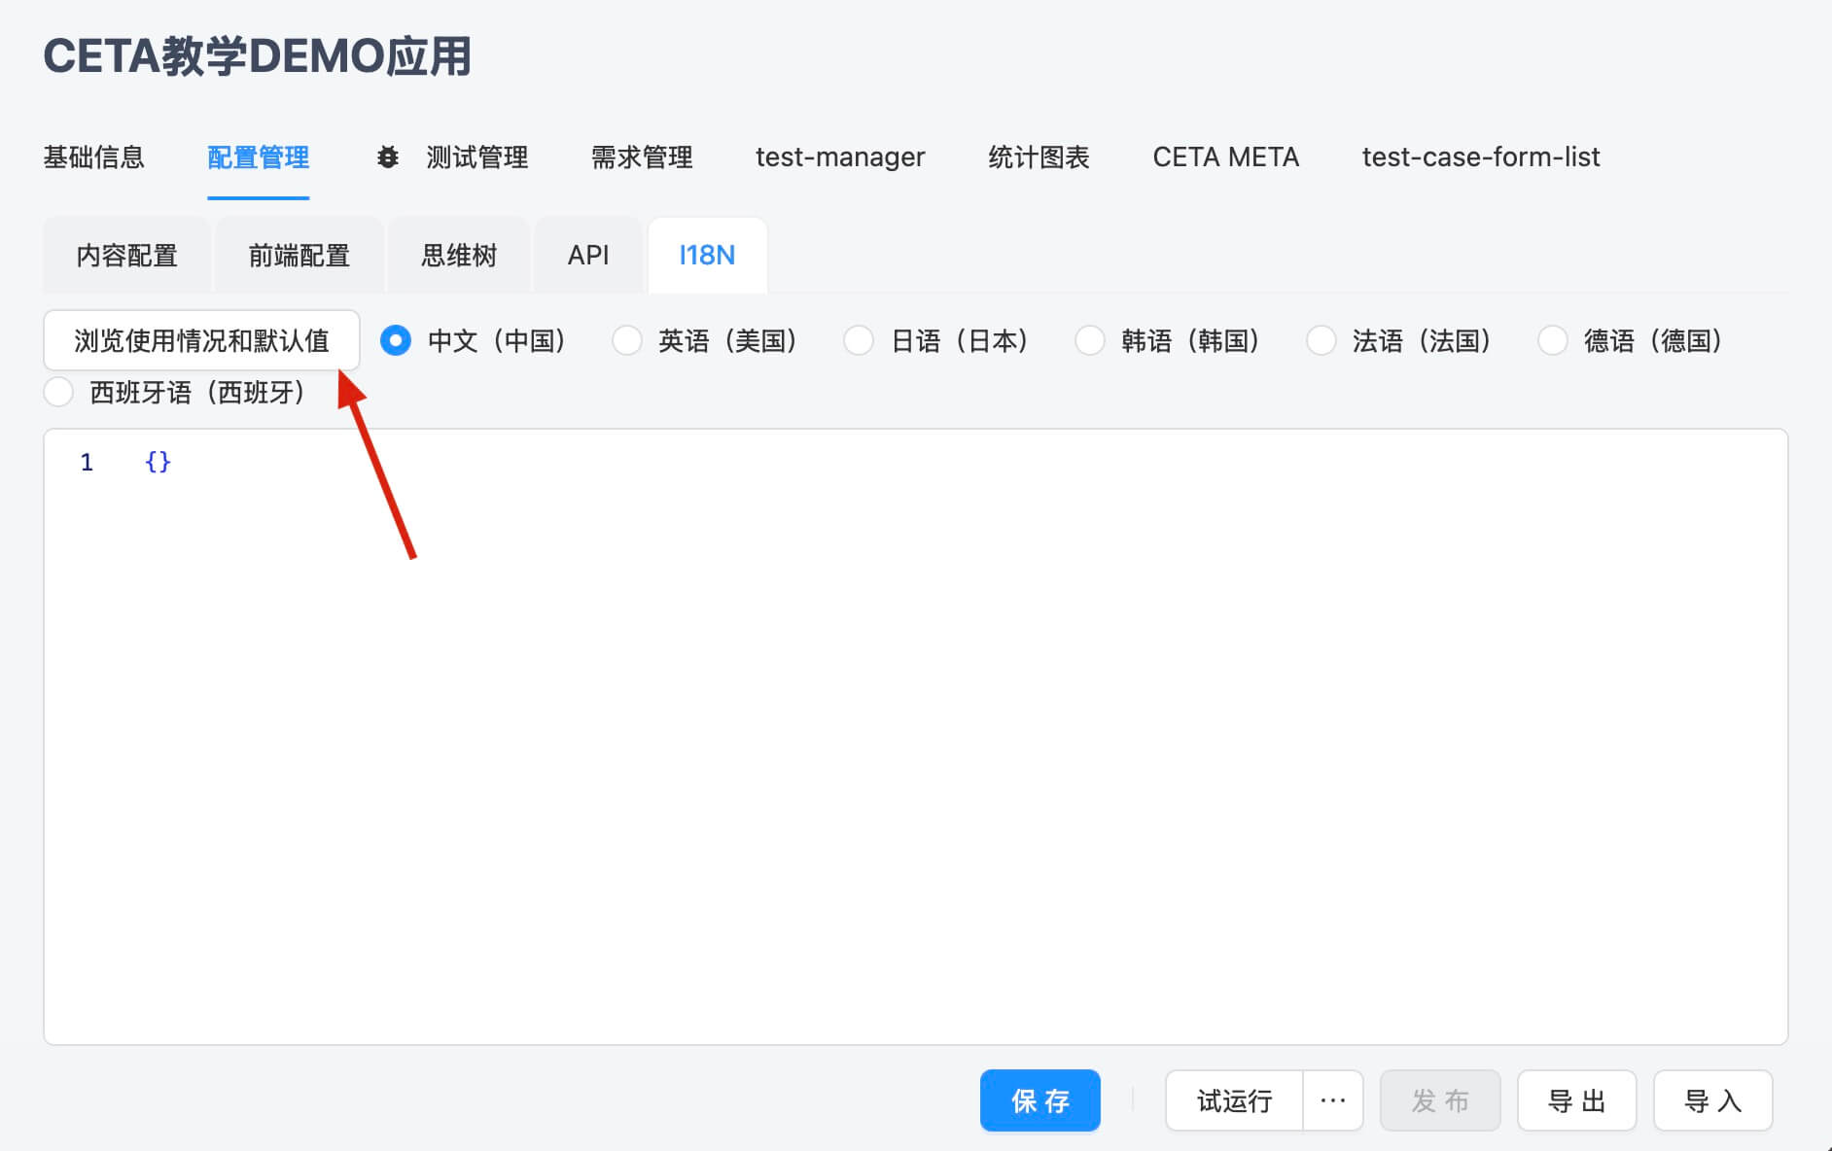
Task: Select the 内容配置 sub-tab
Action: point(127,256)
